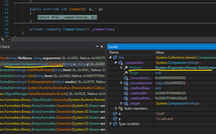Click the field icon next to _methodBase
Image resolution: width=216 pixels, height=134 pixels.
tap(126, 88)
